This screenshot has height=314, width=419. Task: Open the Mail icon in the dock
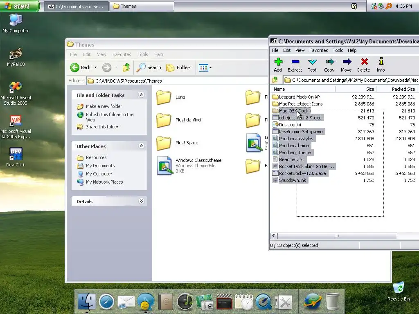click(126, 302)
